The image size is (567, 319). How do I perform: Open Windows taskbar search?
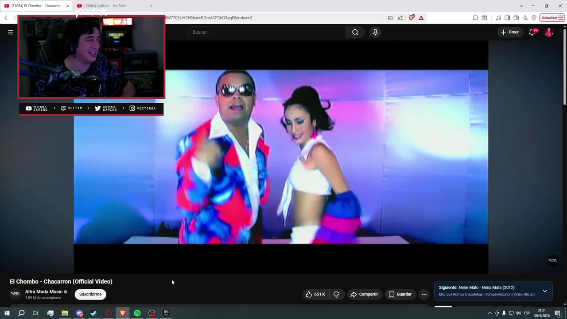pos(21,313)
